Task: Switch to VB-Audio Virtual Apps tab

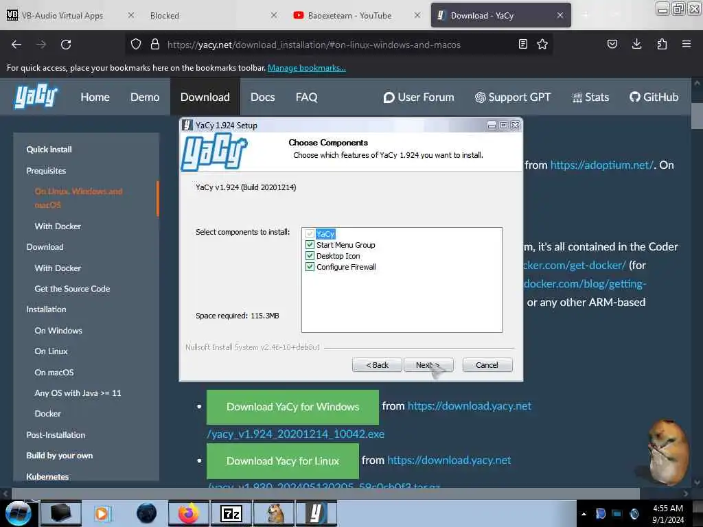Action: [x=62, y=15]
